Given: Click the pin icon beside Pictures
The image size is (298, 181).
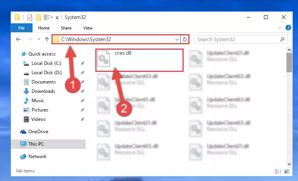Looking at the screenshot, I should 82,110.
